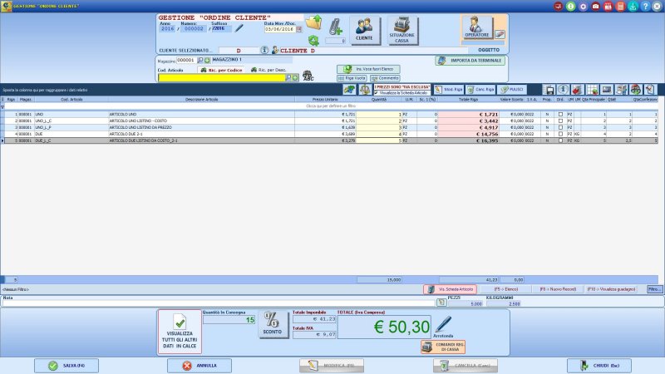This screenshot has height=374, width=665.
Task: Click the Arrotonda pen icon
Action: (x=443, y=324)
